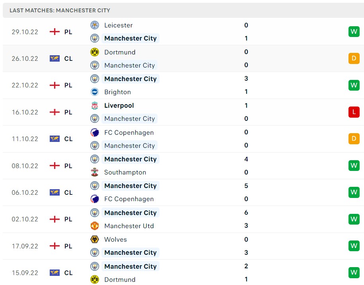Click the PL label on 08.10.22 row

pyautogui.click(x=68, y=166)
